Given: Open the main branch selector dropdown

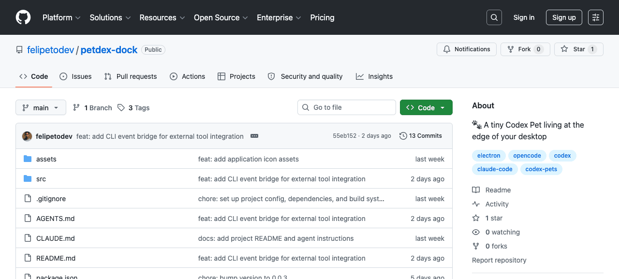Looking at the screenshot, I should click(41, 107).
